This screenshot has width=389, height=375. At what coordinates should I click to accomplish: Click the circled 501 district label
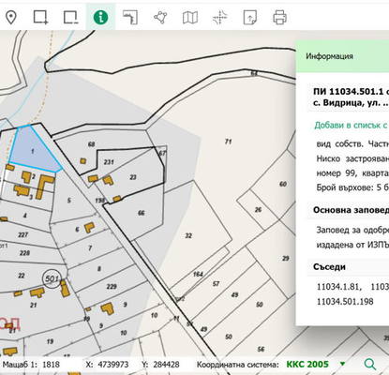click(x=52, y=278)
